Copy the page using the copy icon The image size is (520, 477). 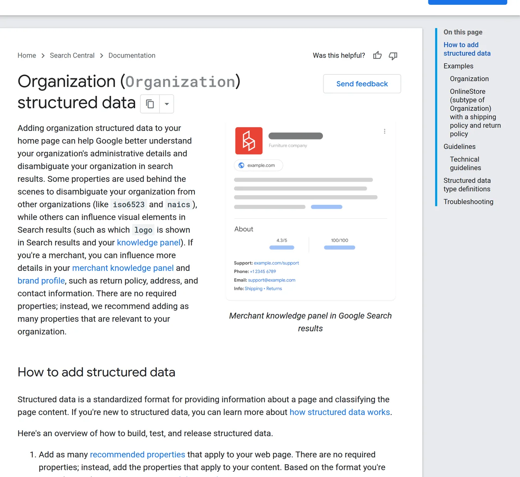click(150, 104)
